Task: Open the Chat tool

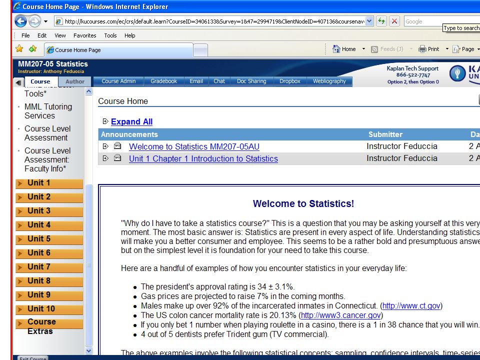Action: tap(219, 81)
